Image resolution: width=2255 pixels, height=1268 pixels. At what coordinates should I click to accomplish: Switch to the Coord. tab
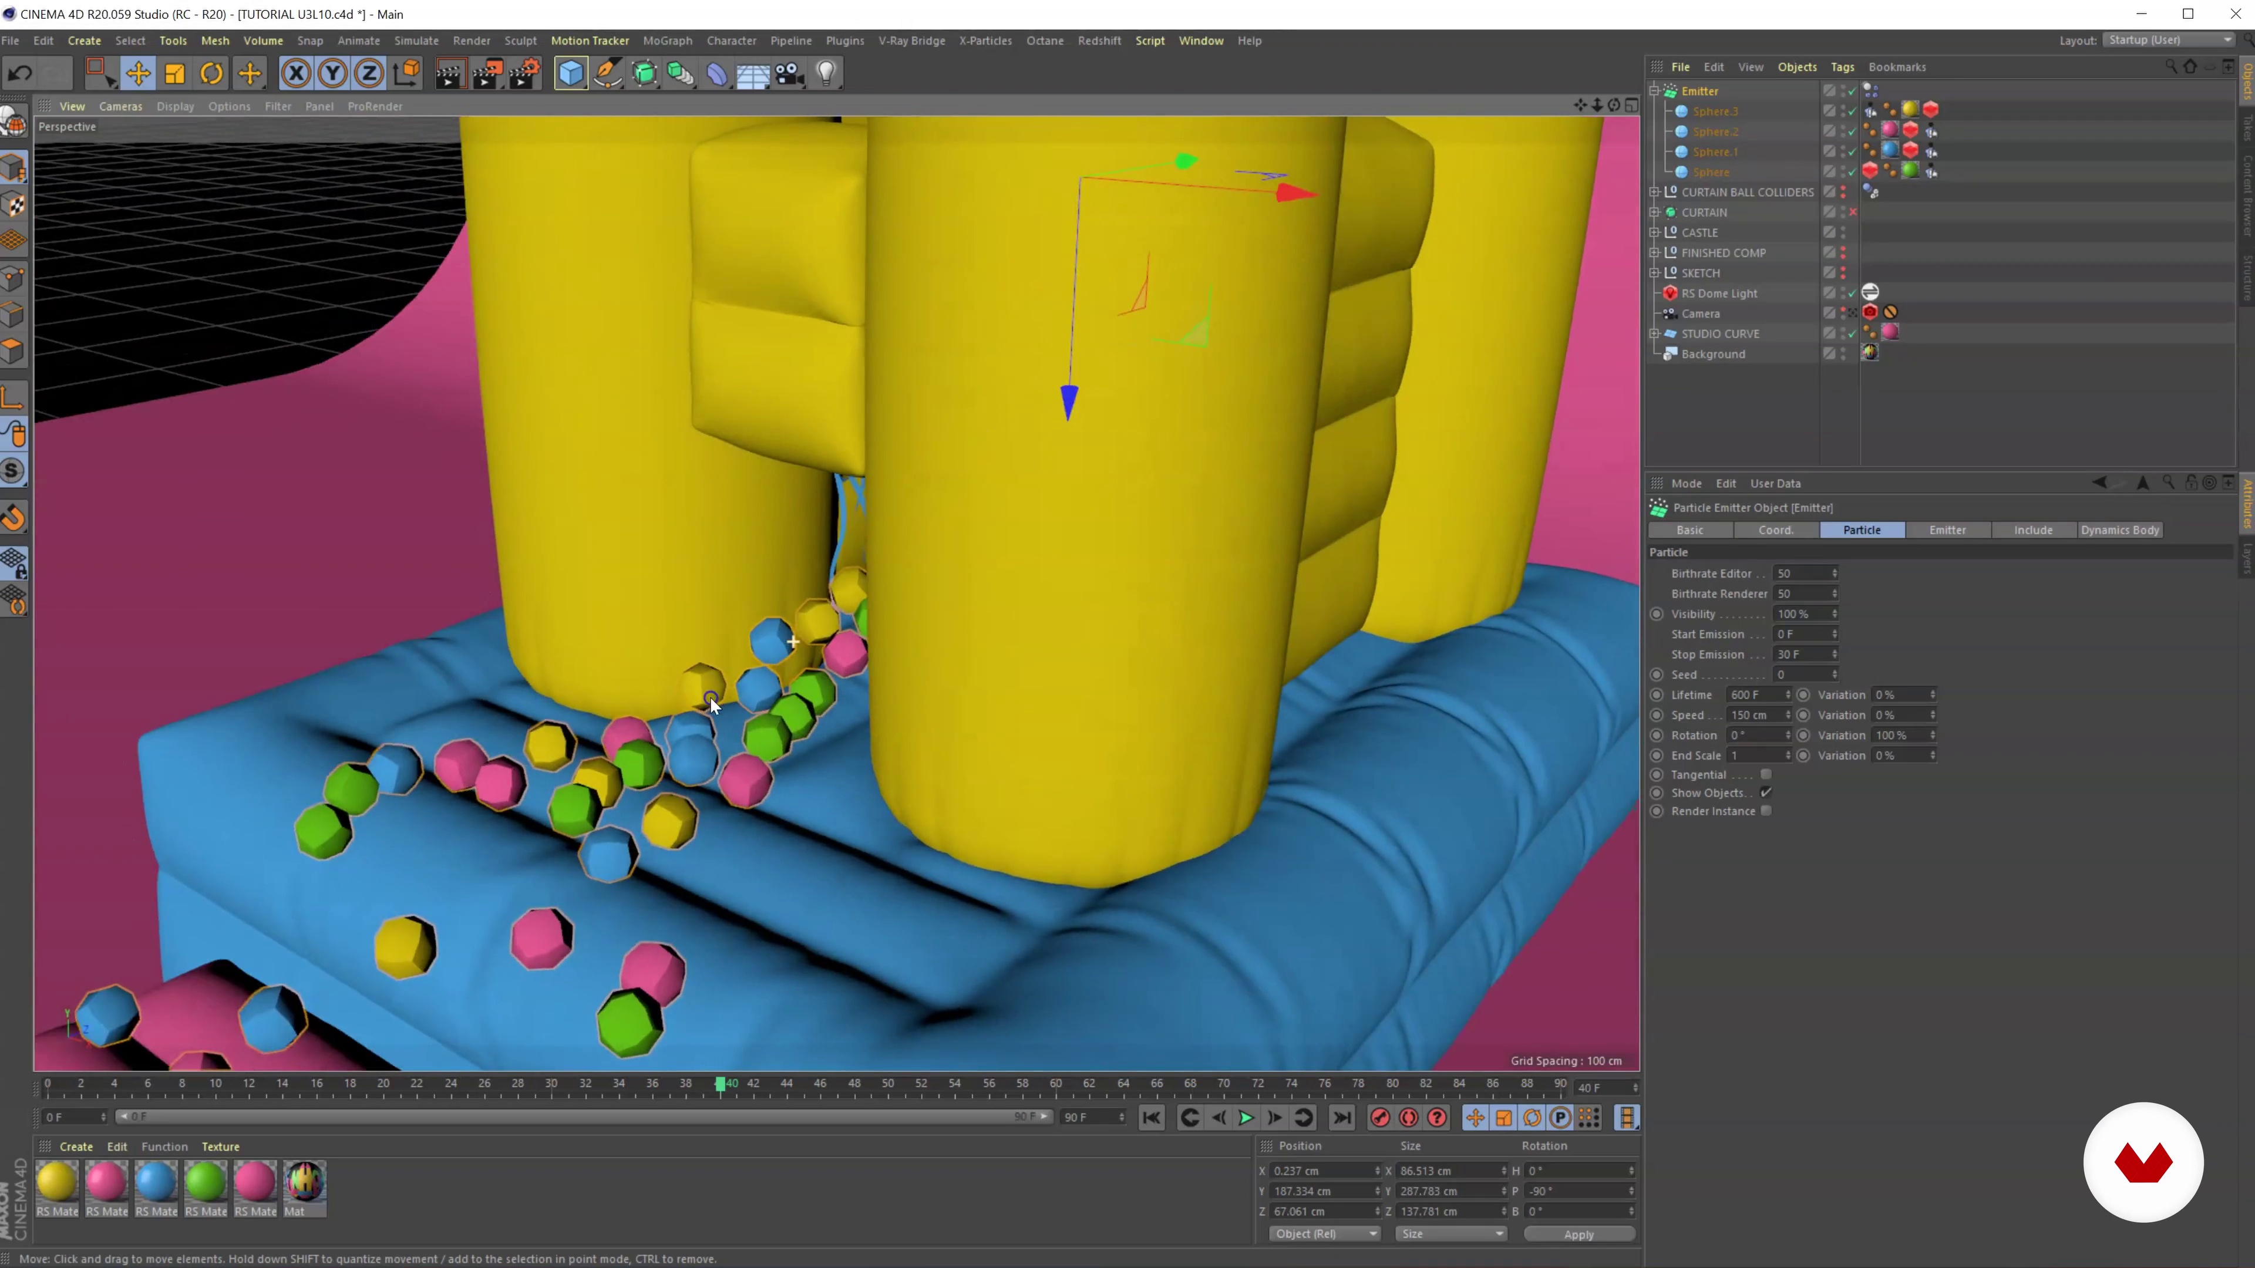(1775, 530)
